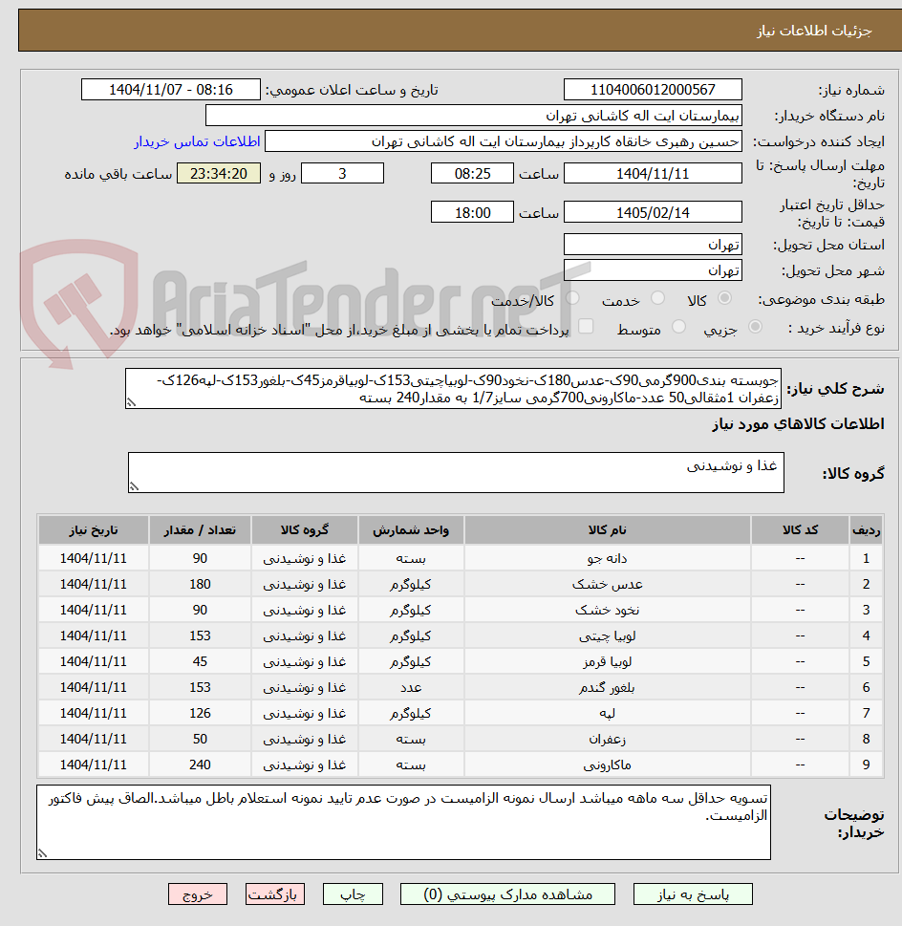The height and width of the screenshot is (926, 902).
Task: Select the جزیی purchase type radio
Action: [x=755, y=327]
